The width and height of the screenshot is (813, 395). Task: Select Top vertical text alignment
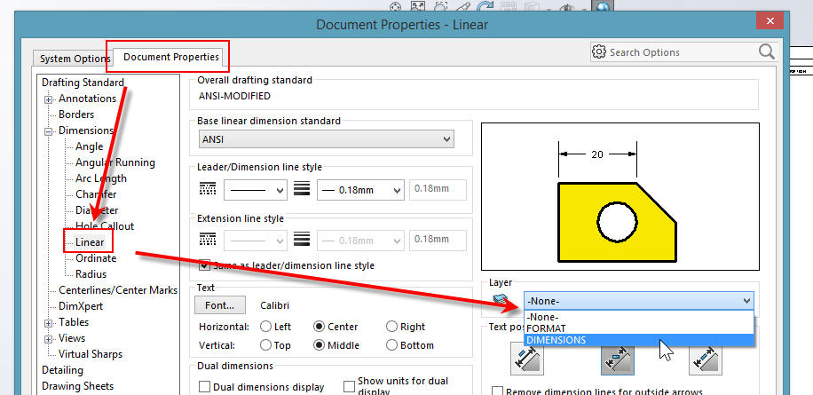tap(266, 344)
